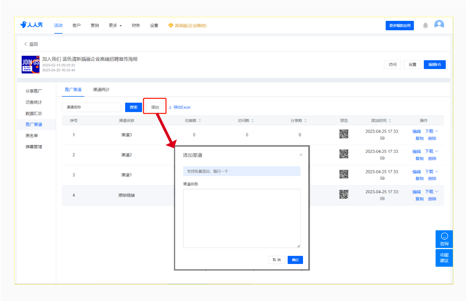The height and width of the screenshot is (301, 466).
Task: Close the 添加渠道 dialog
Action: point(301,155)
